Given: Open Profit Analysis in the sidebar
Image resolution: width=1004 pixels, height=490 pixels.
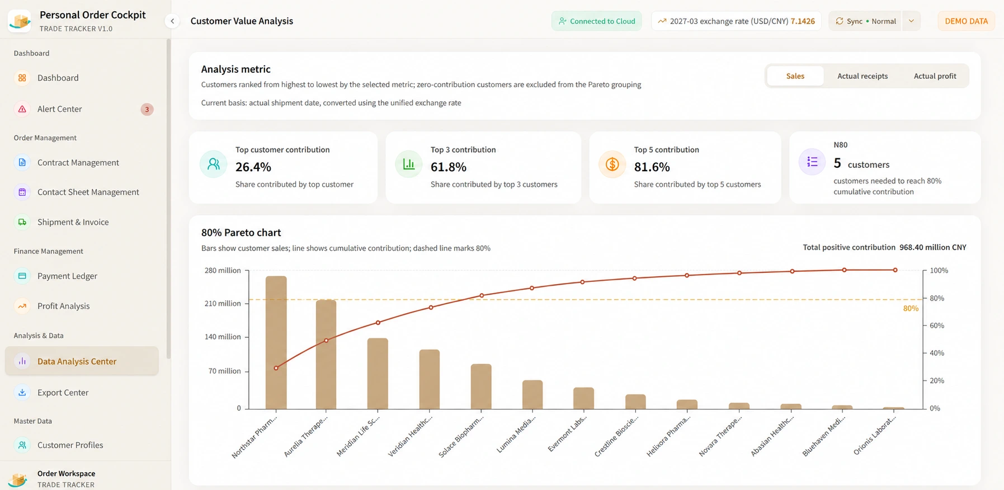Looking at the screenshot, I should pyautogui.click(x=82, y=306).
